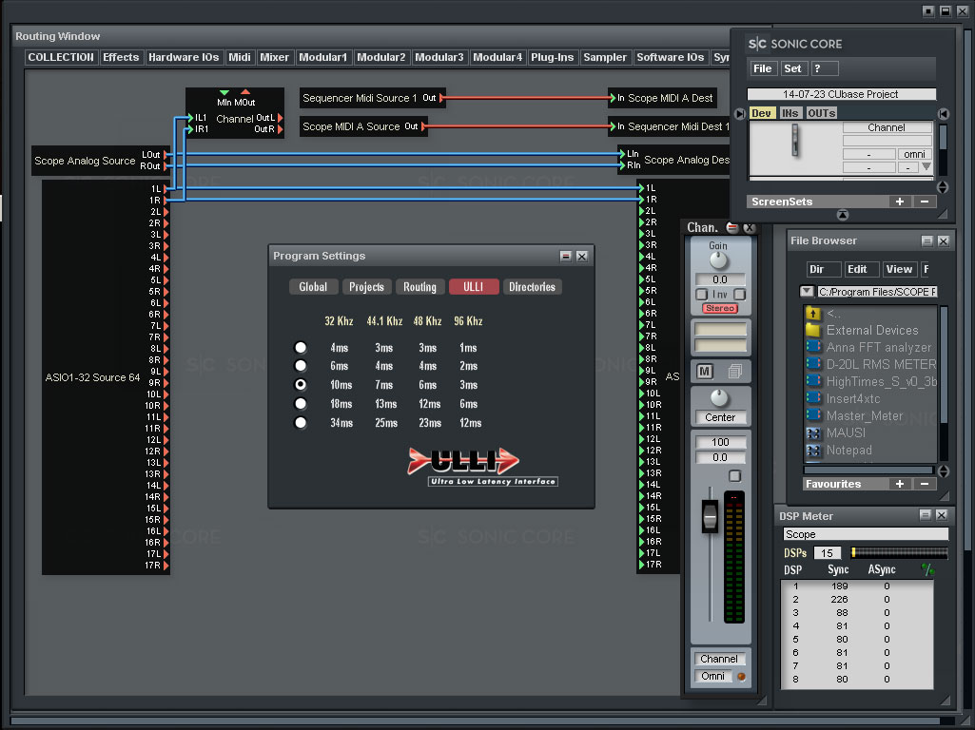Click the DSP Meter window menu icon
975x730 pixels.
point(925,515)
